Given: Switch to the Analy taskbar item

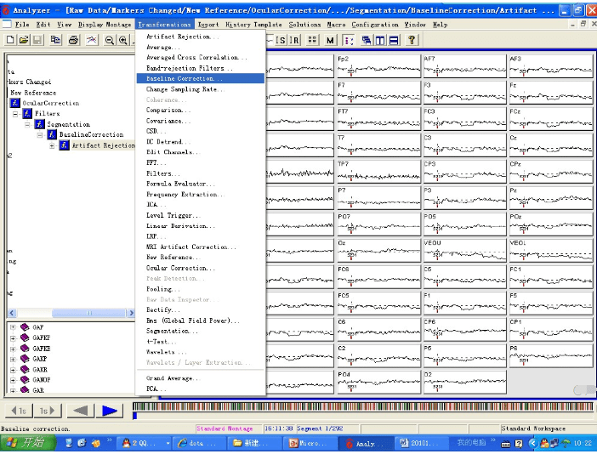Looking at the screenshot, I should point(366,443).
